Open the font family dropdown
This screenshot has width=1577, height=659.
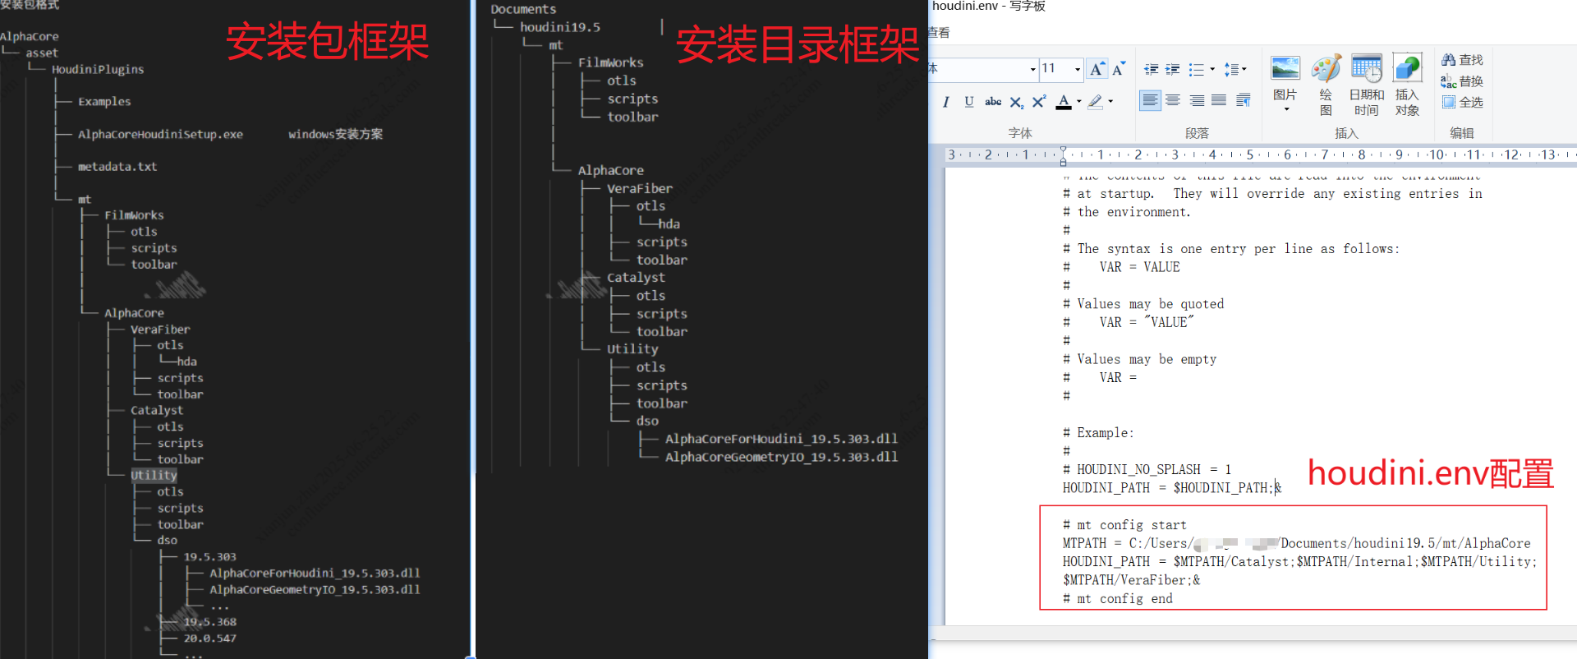pos(1032,70)
